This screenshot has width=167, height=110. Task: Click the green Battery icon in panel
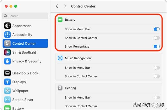click(x=60, y=20)
